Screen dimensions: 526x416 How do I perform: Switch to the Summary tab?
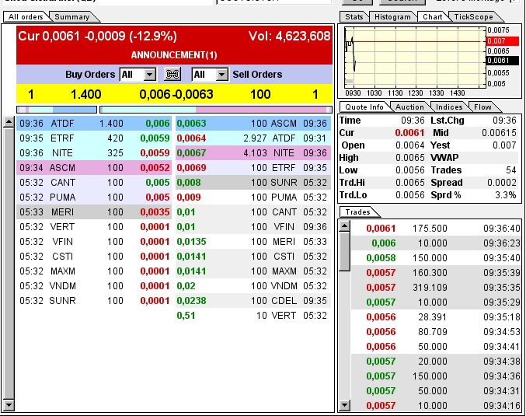pyautogui.click(x=72, y=16)
